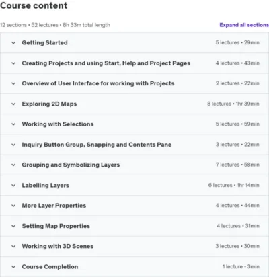Select Setting Map Properties section title
This screenshot has width=269, height=277.
pyautogui.click(x=56, y=226)
